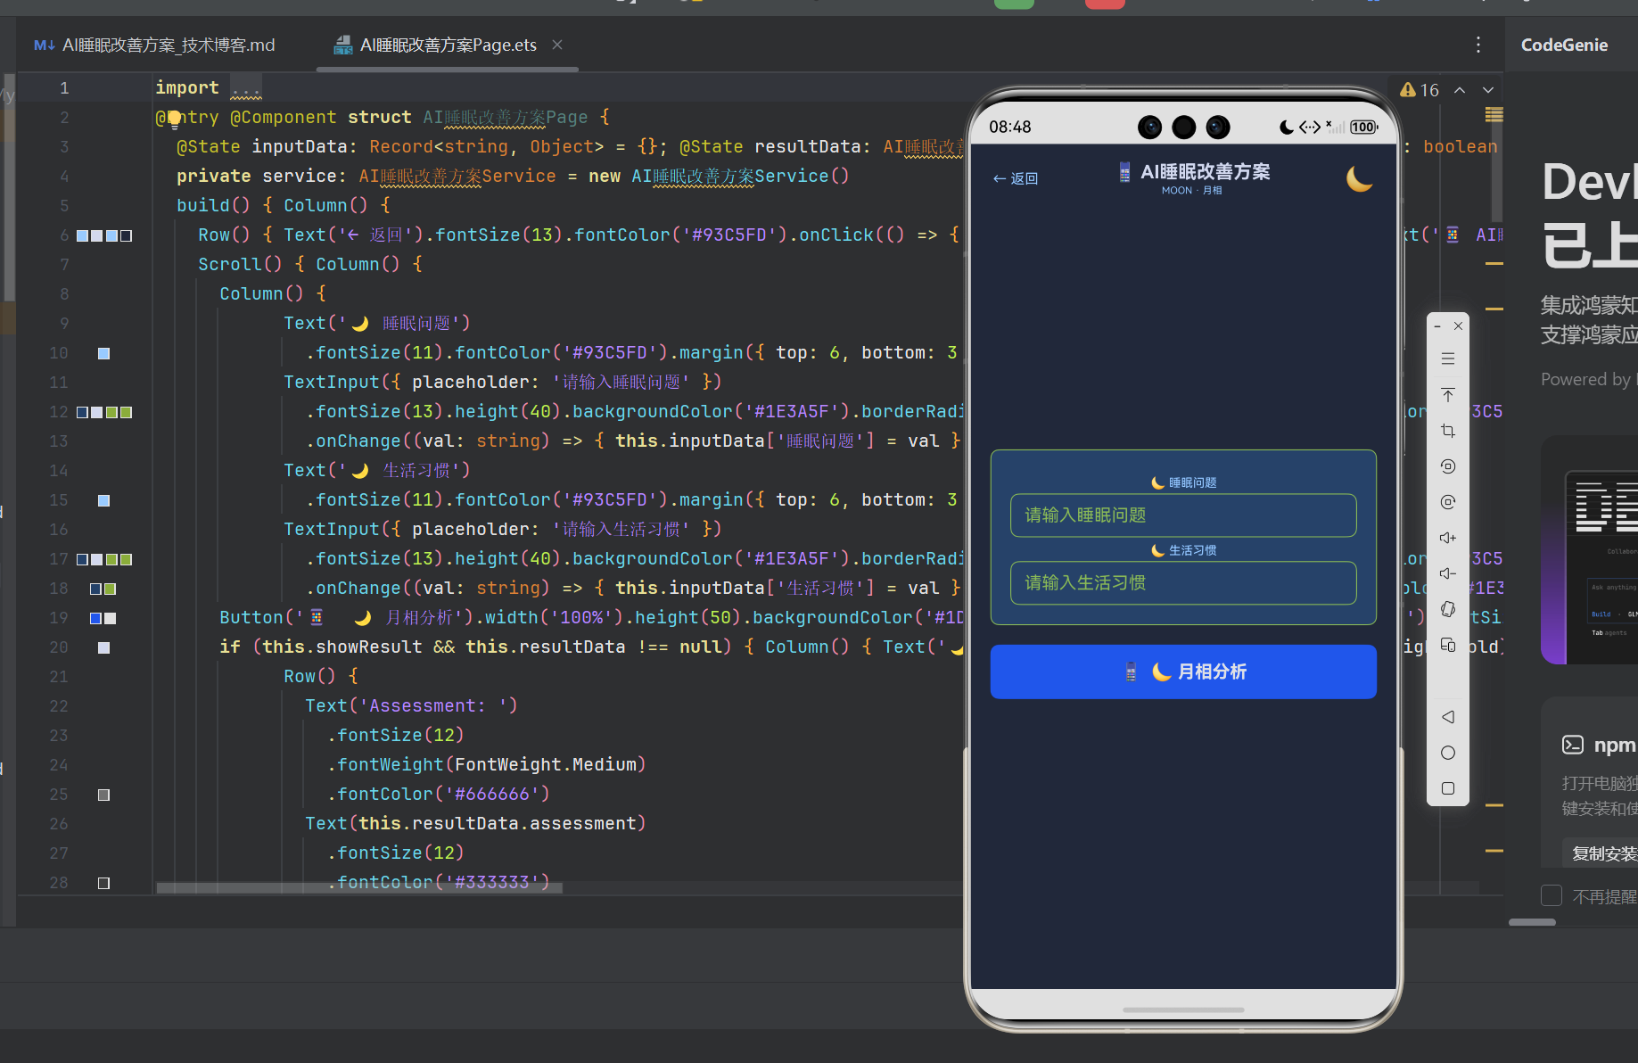Click the 生活习惯 label in the app form

coord(1193,550)
